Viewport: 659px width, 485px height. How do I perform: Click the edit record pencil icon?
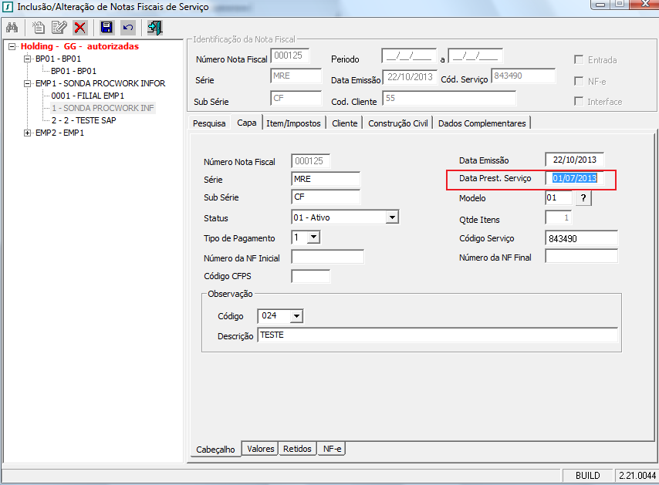point(59,28)
